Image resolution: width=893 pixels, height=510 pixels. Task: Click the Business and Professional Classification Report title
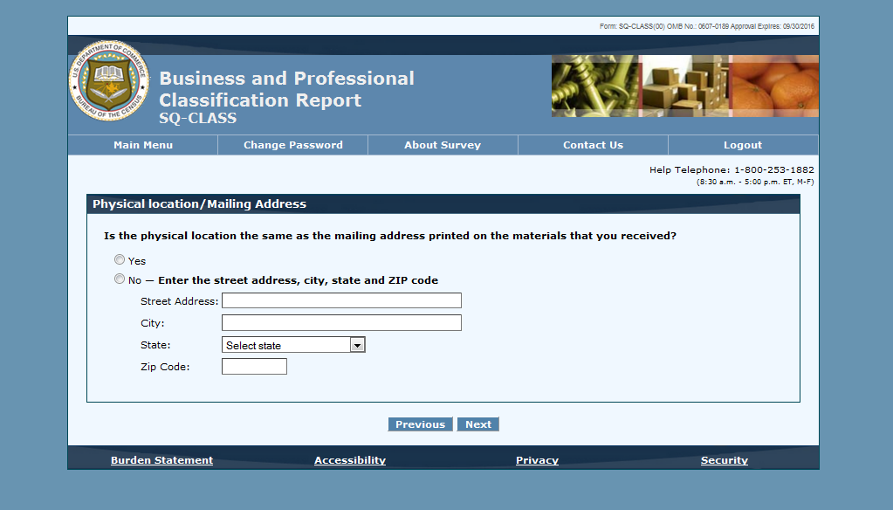(286, 89)
